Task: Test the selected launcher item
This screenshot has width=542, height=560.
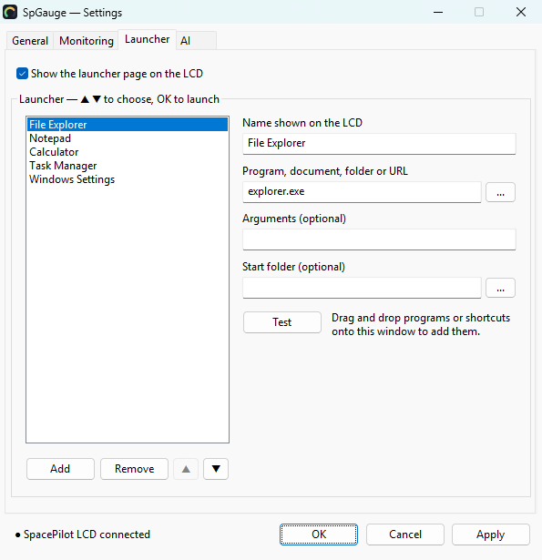Action: (x=282, y=322)
